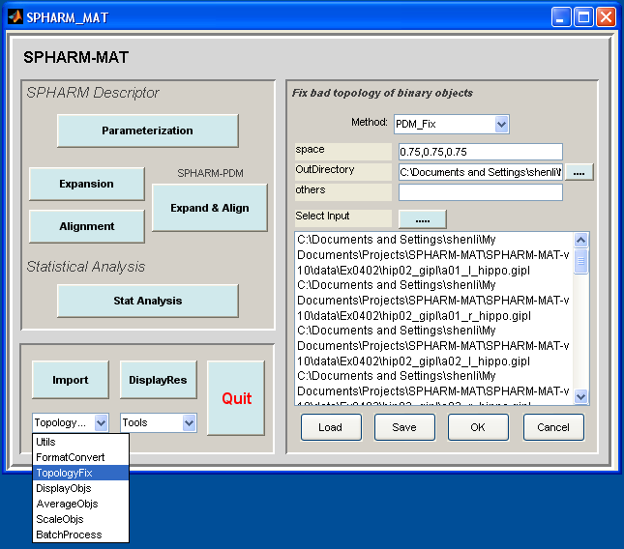624x549 pixels.
Task: Browse for OutDirectory with .... button
Action: pos(579,172)
